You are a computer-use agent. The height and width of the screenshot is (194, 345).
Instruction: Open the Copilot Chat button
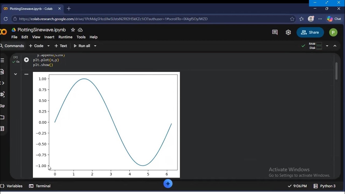(x=334, y=19)
